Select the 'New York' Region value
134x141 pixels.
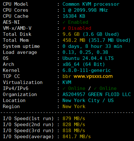[74, 106]
